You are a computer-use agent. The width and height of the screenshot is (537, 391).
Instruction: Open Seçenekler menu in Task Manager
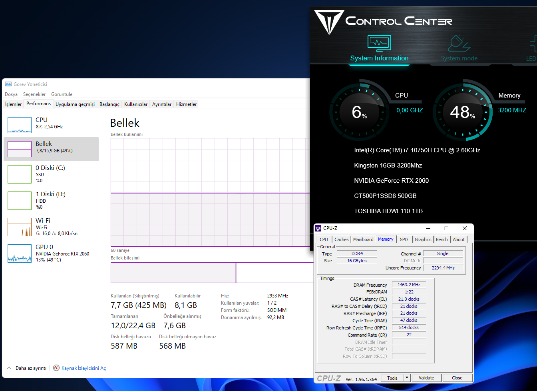point(34,94)
